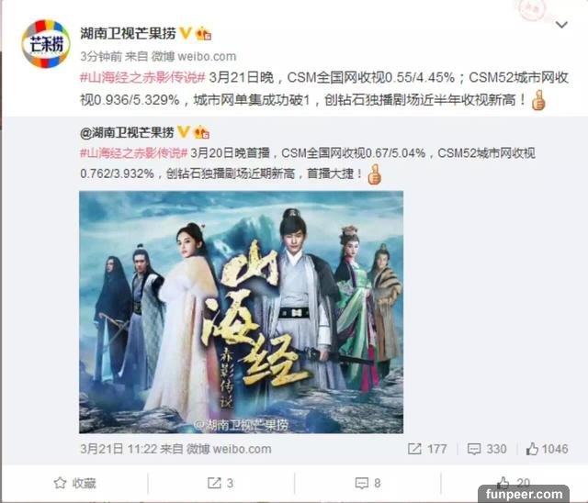Open the post options chevron dropdown
Viewport: 588px width, 503px height.
(561, 25)
